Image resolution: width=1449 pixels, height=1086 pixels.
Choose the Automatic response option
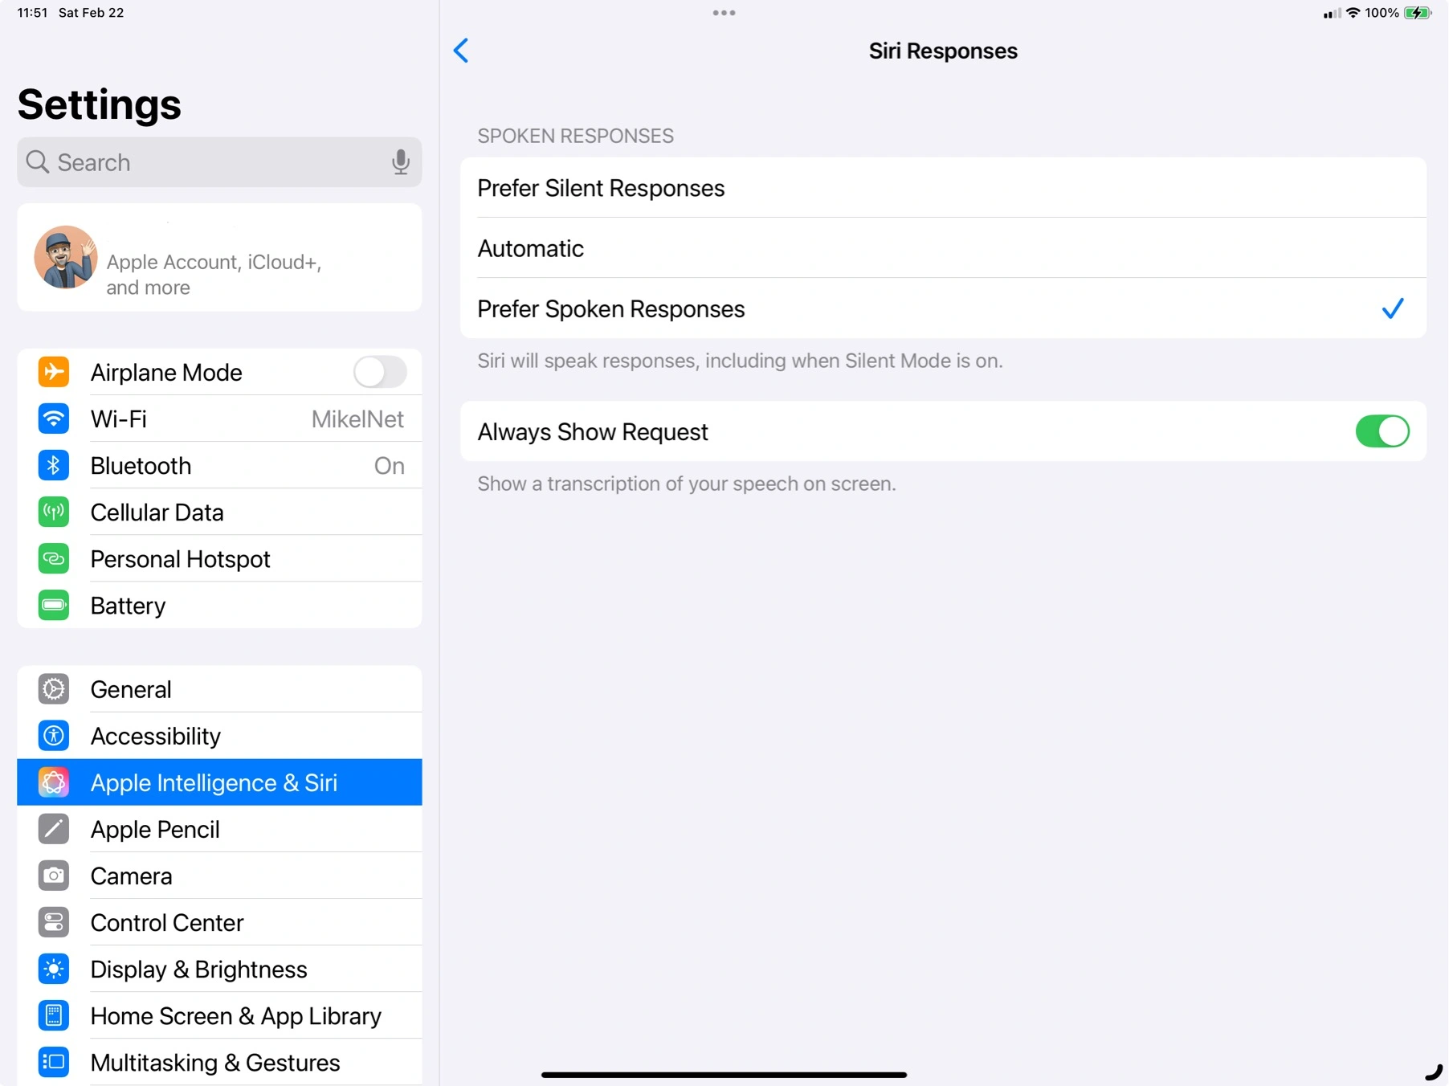pos(943,249)
